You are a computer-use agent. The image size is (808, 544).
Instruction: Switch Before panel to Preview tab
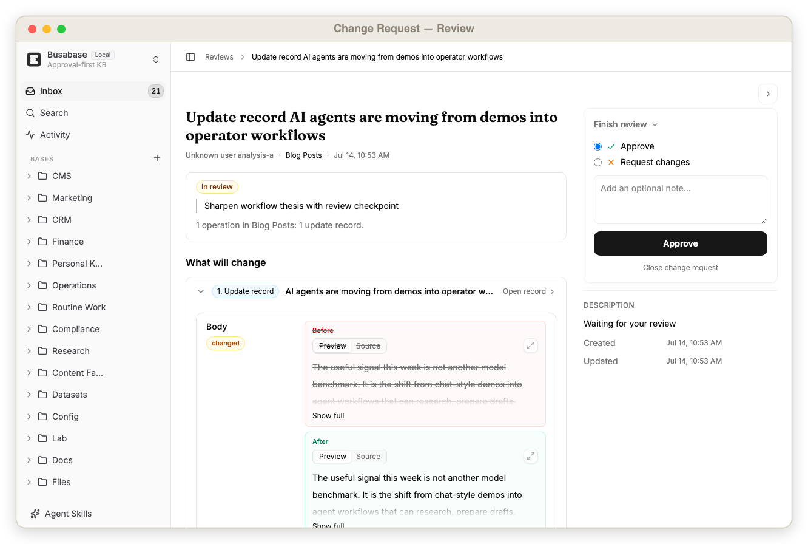pos(332,346)
